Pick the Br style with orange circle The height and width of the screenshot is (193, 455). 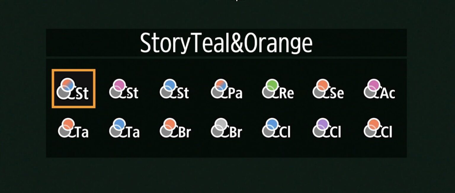(x=175, y=128)
